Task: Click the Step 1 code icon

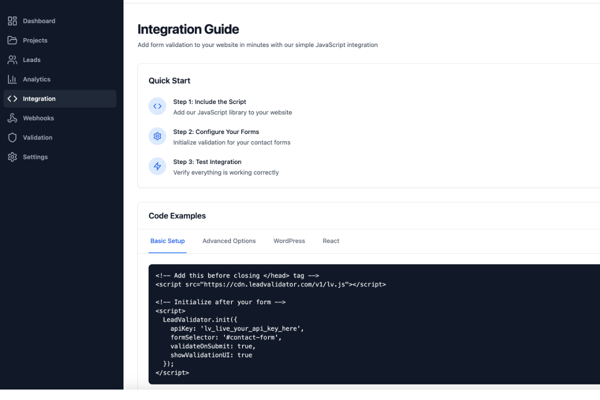Action: pyautogui.click(x=157, y=106)
